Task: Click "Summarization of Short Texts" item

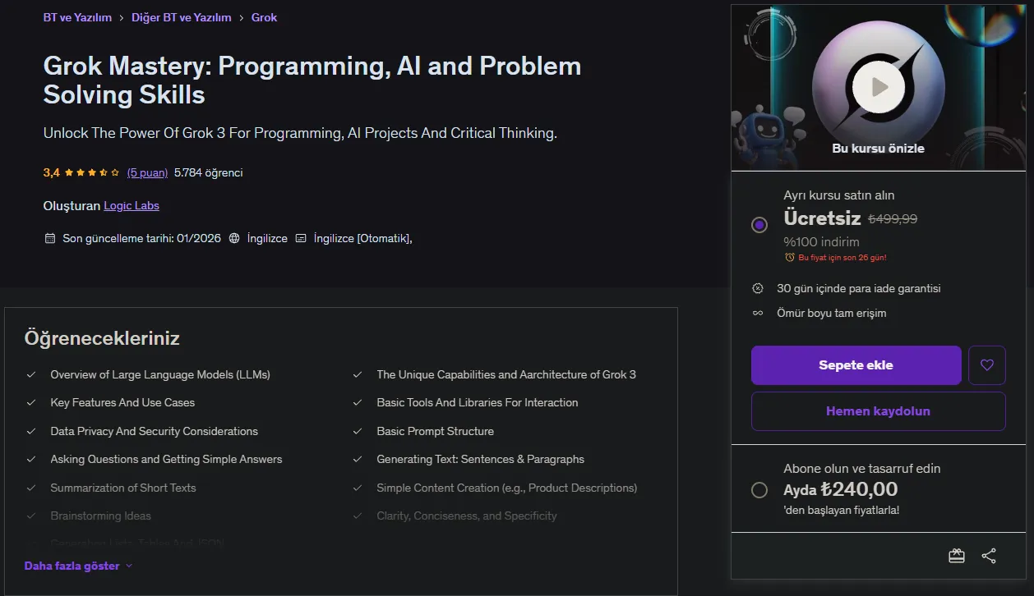Action: [123, 488]
